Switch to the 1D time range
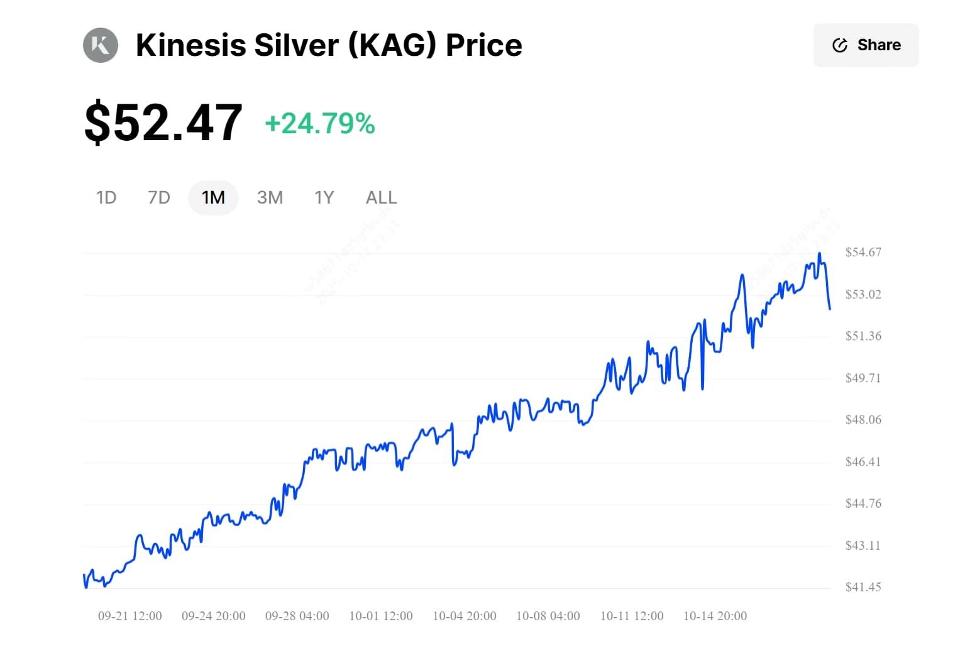The height and width of the screenshot is (646, 965). 106,198
